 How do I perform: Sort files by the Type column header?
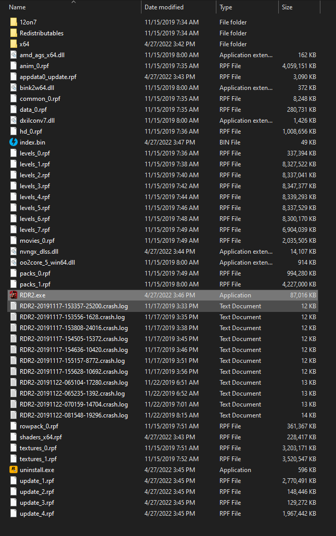tap(226, 7)
